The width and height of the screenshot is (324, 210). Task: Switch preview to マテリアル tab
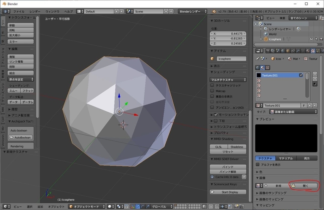[286, 158]
